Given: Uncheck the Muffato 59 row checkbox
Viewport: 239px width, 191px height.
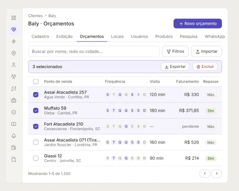Looking at the screenshot, I should [x=36, y=110].
